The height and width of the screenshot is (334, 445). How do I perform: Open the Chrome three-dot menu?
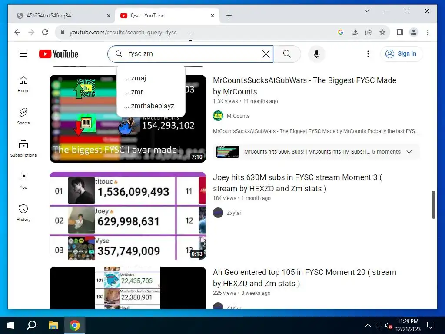click(x=428, y=32)
